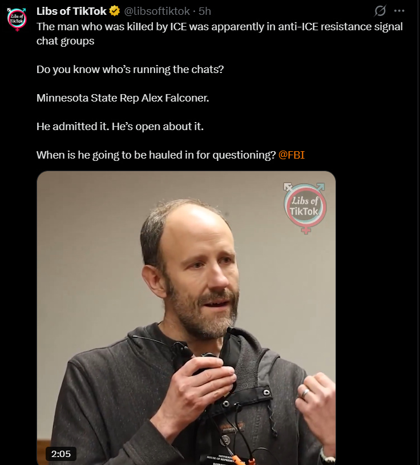
Task: Follow the @FBI mention link
Action: [x=291, y=155]
